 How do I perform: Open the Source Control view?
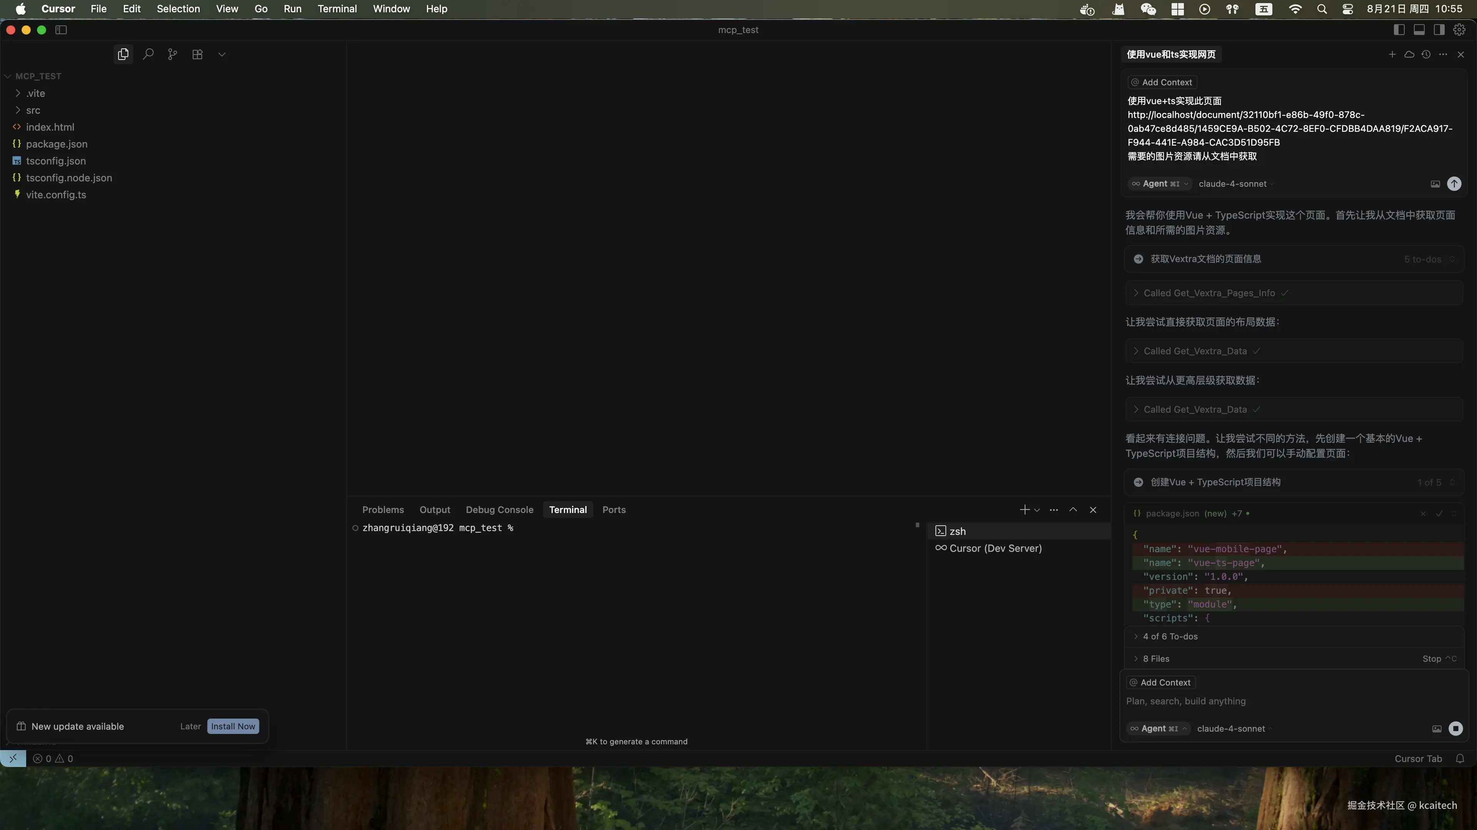pos(173,54)
